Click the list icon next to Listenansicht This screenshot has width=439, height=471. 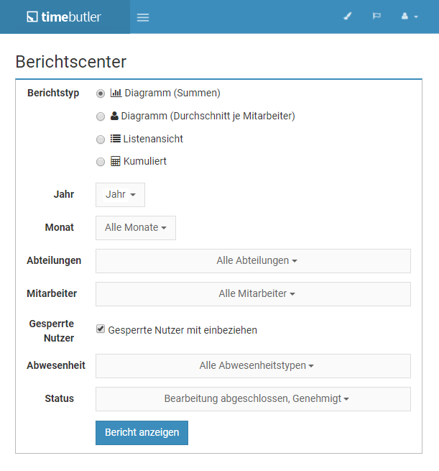point(116,139)
